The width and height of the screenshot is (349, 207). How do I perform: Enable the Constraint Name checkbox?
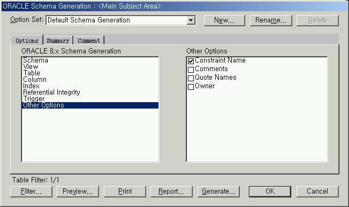[x=191, y=61]
